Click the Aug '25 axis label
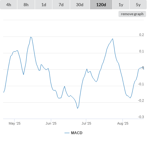Image resolution: width=147 pixels, height=141 pixels. click(x=123, y=123)
